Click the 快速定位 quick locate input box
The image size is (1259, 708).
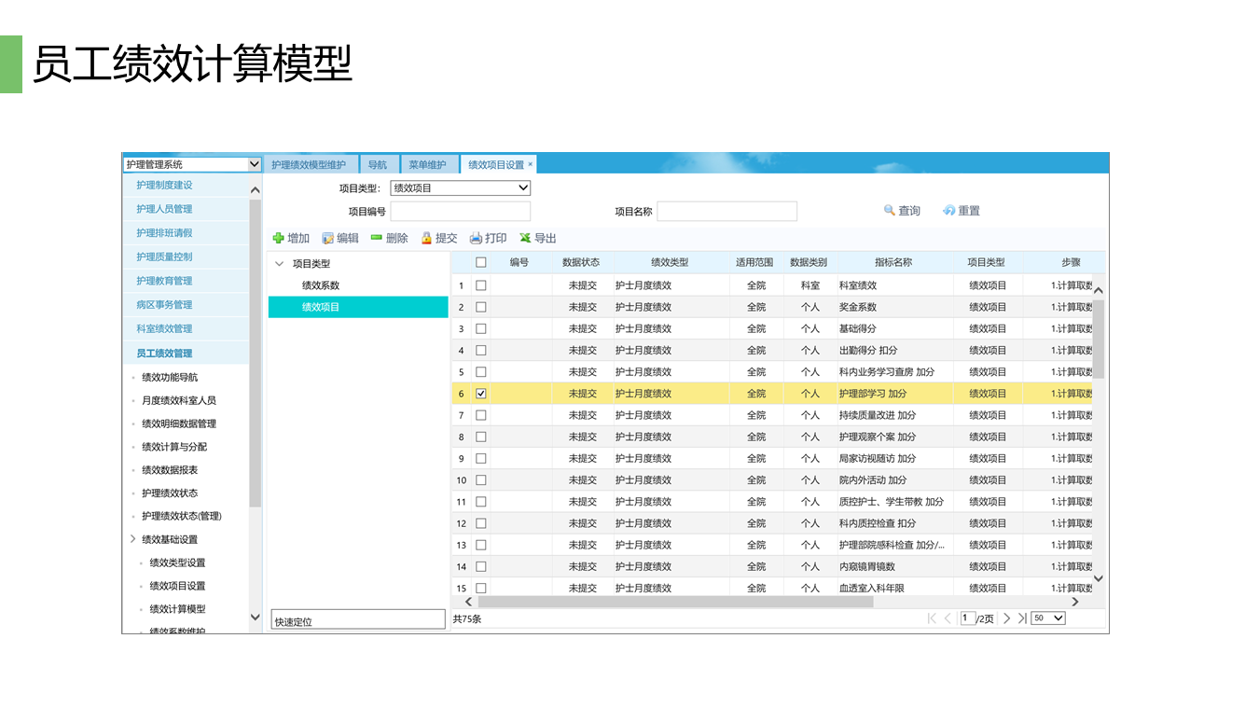tap(357, 618)
